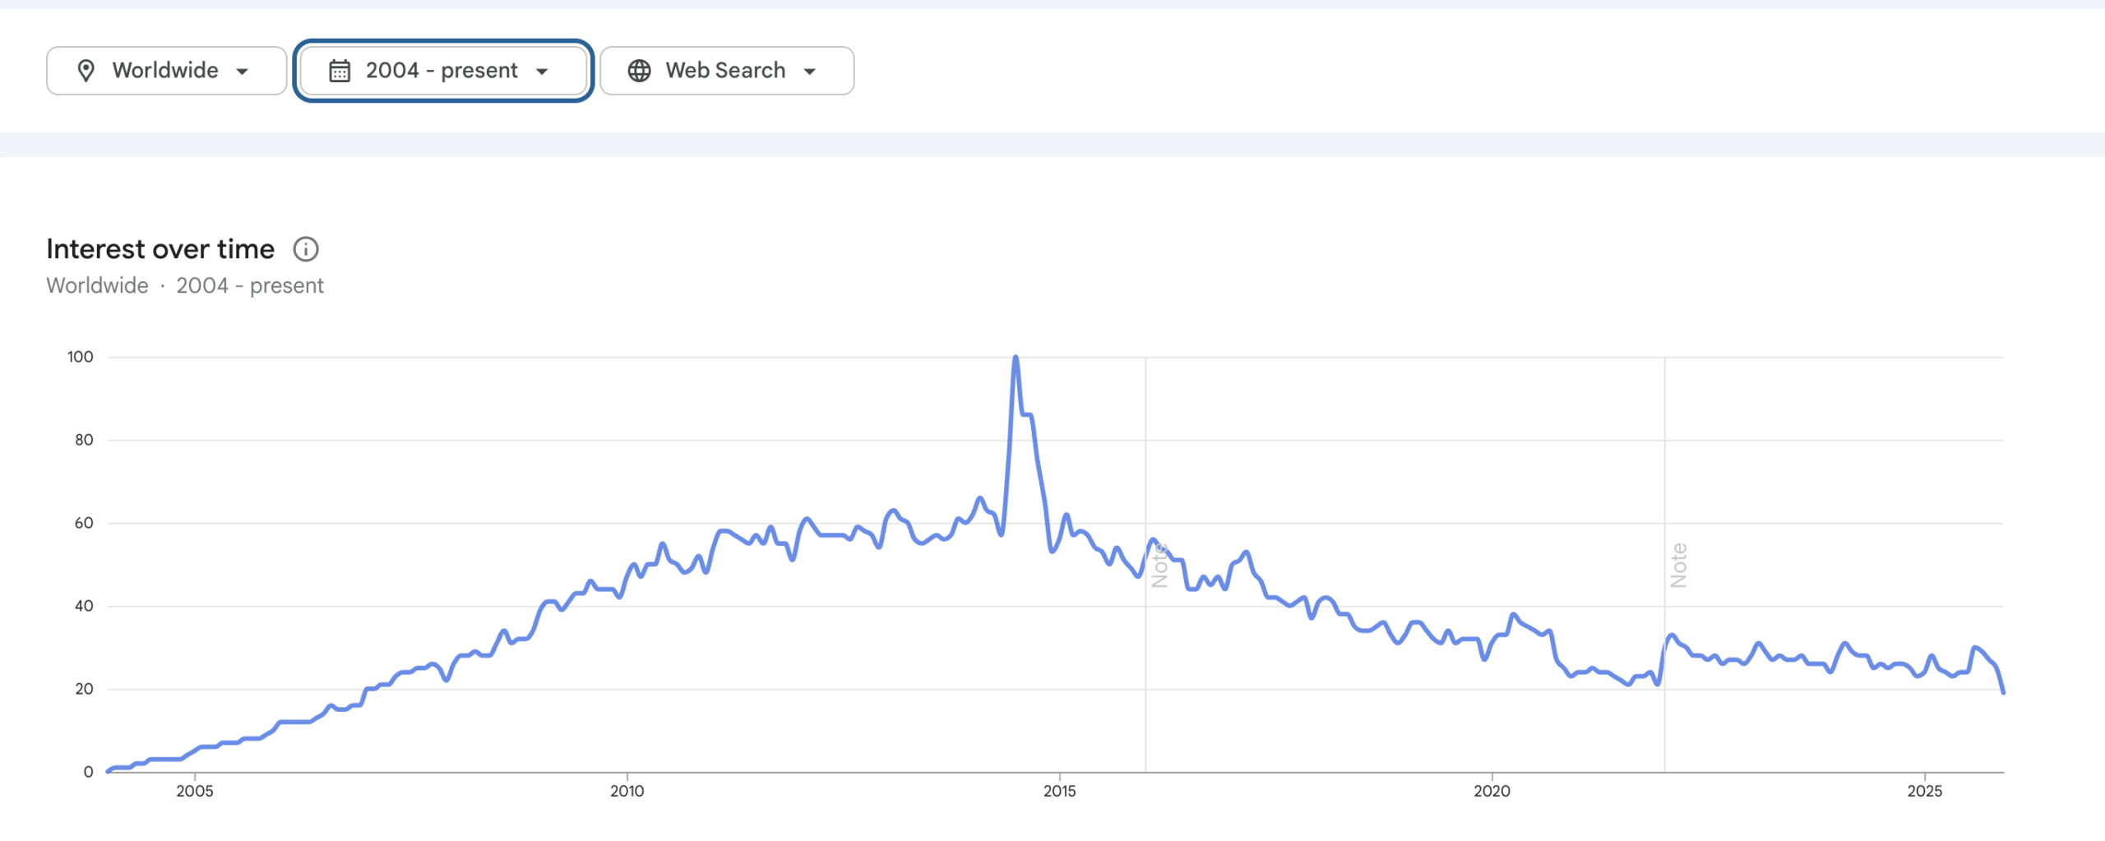Expand the 2004 - present dropdown arrow
This screenshot has height=841, width=2105.
click(542, 72)
